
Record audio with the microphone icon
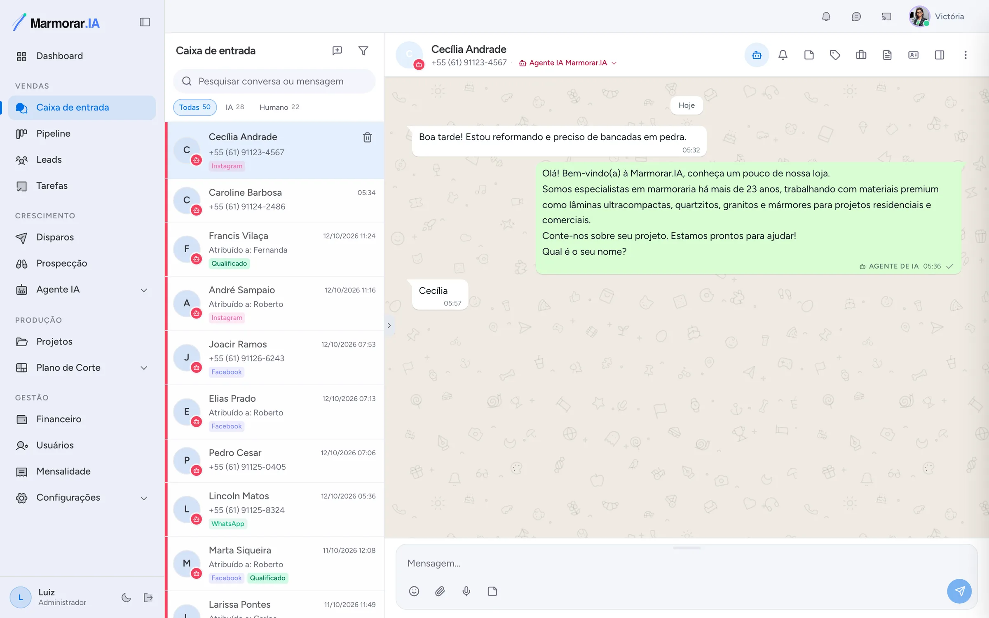[x=466, y=591]
